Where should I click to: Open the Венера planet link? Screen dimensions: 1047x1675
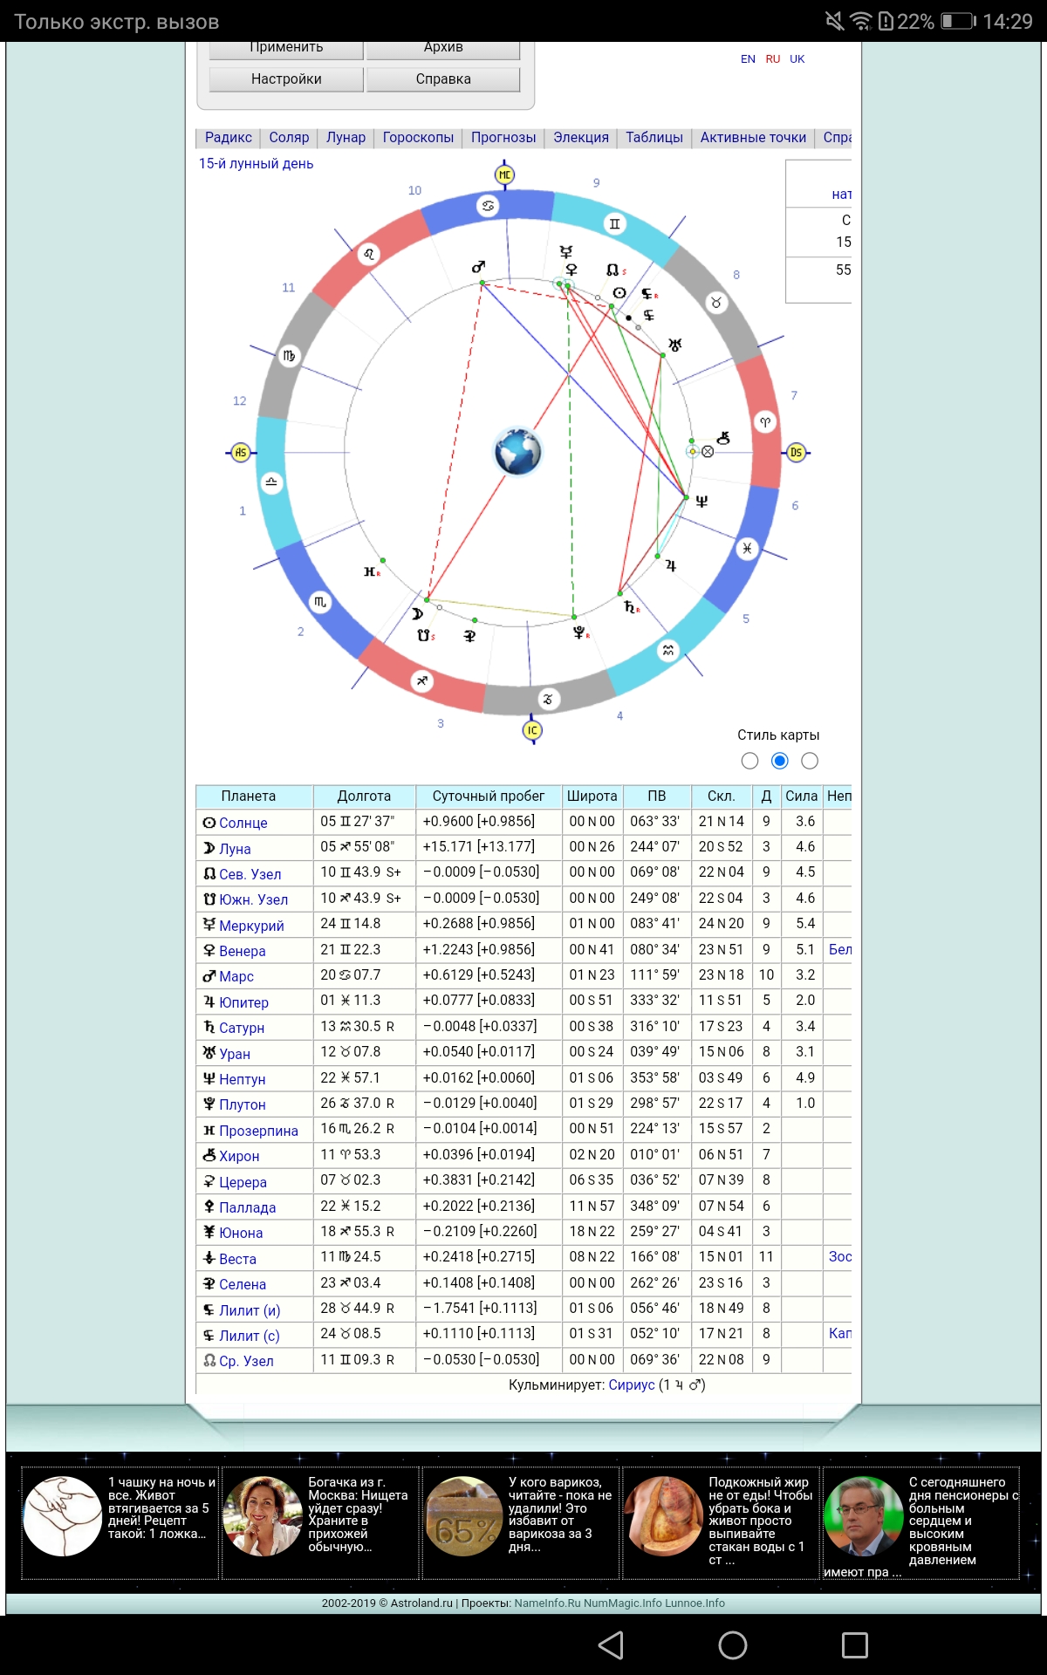(x=243, y=951)
